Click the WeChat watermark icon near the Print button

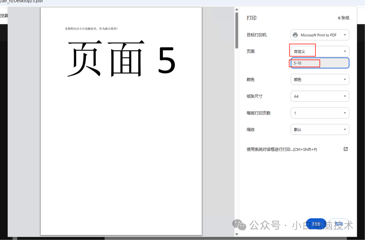tap(239, 225)
